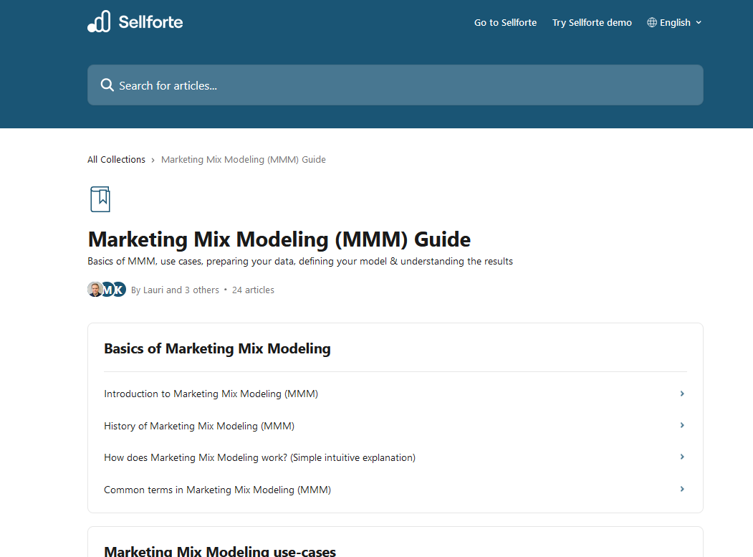Open How does Marketing Mix Modeling work article
The height and width of the screenshot is (557, 753).
coord(259,457)
